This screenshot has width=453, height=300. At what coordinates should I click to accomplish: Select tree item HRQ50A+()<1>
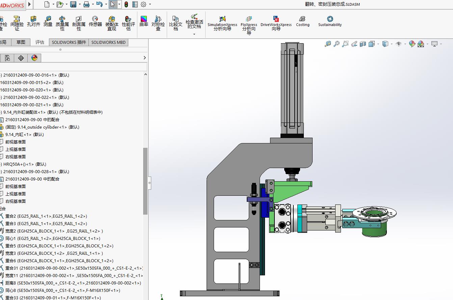pyautogui.click(x=25, y=164)
